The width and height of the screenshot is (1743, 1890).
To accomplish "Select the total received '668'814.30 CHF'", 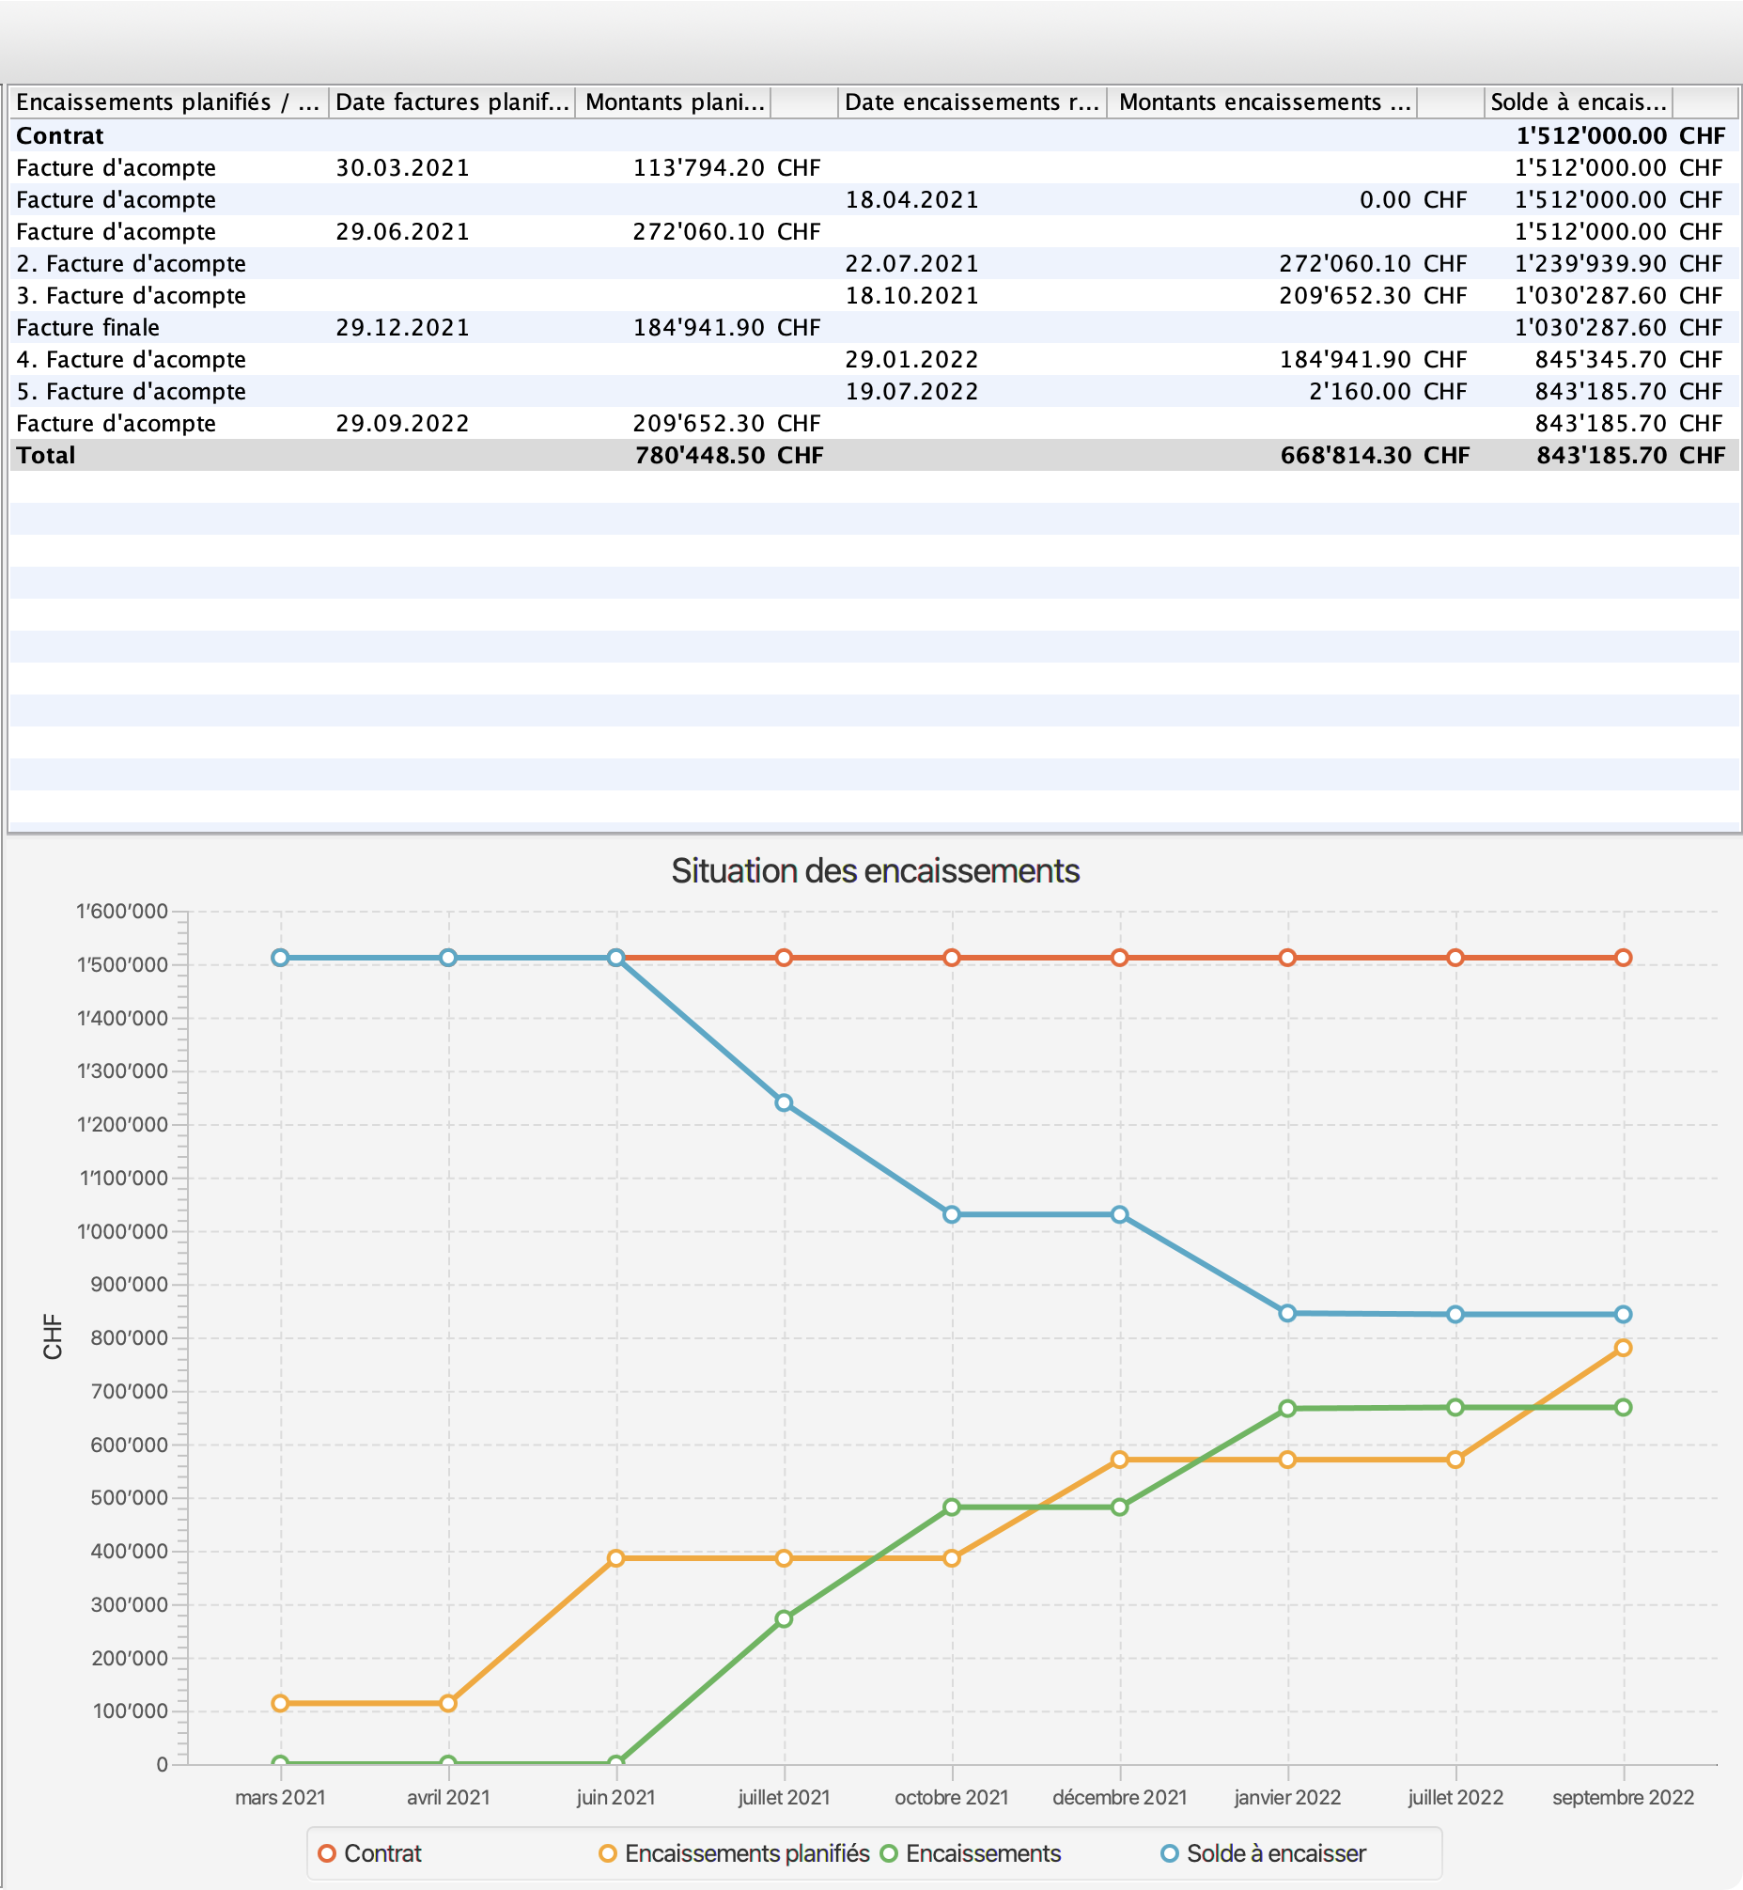I will tap(1376, 457).
